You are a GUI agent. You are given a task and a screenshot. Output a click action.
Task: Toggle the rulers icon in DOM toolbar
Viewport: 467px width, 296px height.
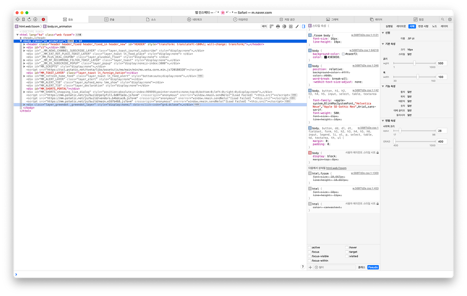click(x=272, y=27)
